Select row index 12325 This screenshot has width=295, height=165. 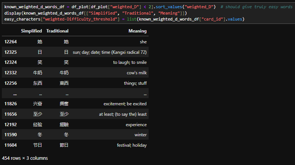[x=10, y=52]
